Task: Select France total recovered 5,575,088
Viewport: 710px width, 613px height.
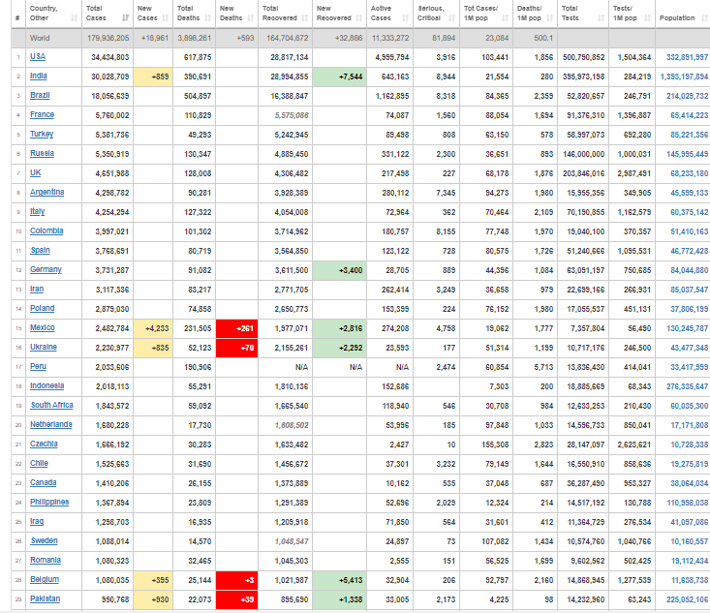Action: coord(286,116)
